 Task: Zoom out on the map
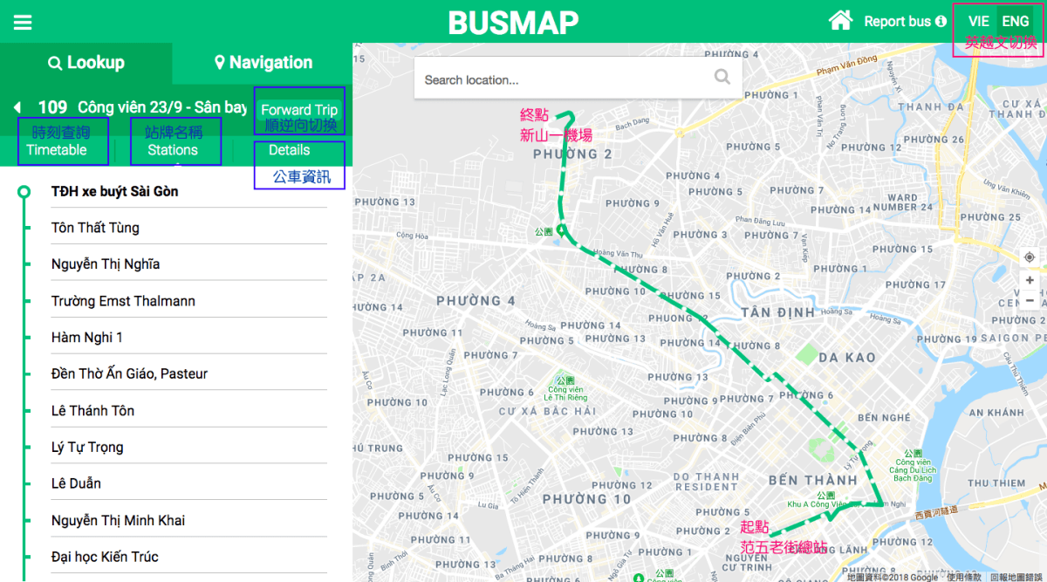click(x=1030, y=300)
